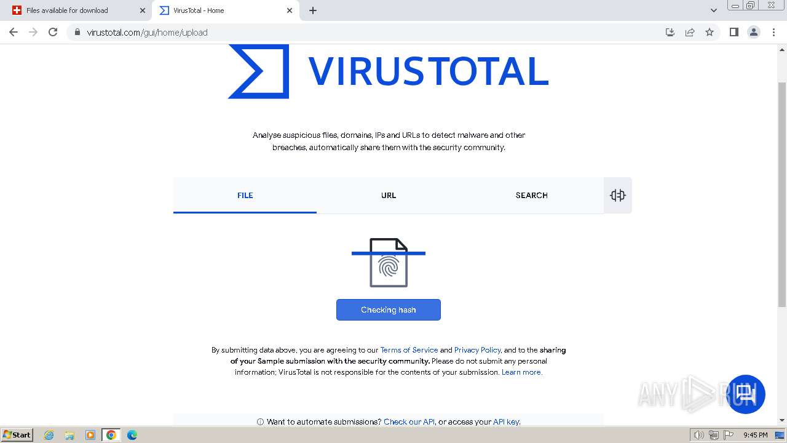Open File Explorer from the taskbar
787x443 pixels.
pos(69,435)
